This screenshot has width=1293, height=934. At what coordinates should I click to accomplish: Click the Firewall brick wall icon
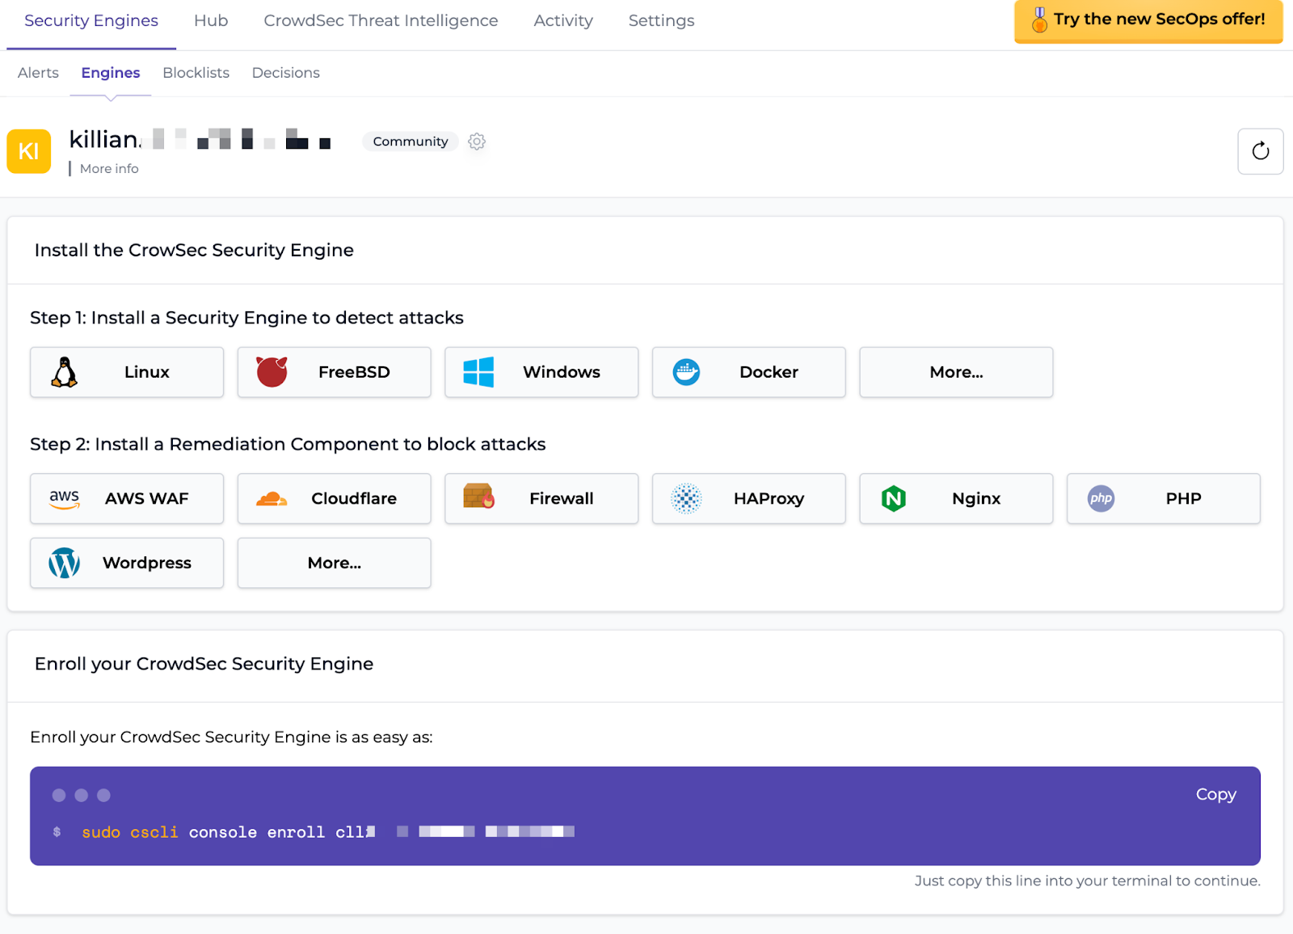[478, 496]
